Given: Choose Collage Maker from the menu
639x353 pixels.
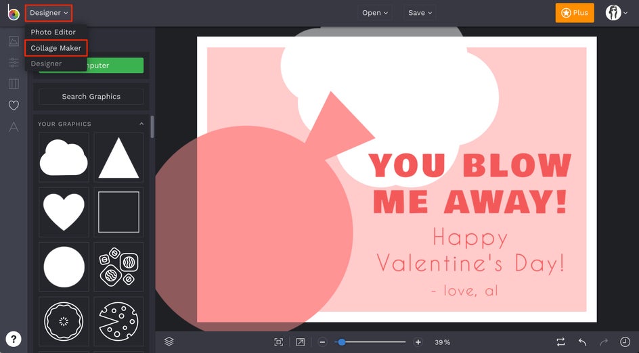Looking at the screenshot, I should pyautogui.click(x=56, y=48).
